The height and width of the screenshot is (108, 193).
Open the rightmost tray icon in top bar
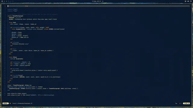pos(191,1)
